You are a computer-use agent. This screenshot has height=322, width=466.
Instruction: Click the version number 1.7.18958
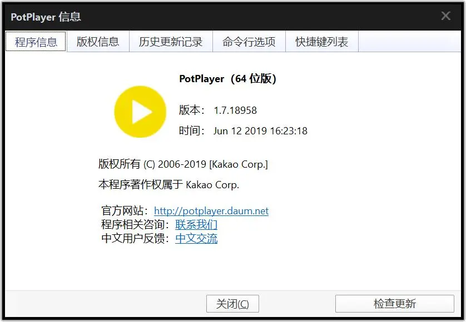tap(235, 110)
